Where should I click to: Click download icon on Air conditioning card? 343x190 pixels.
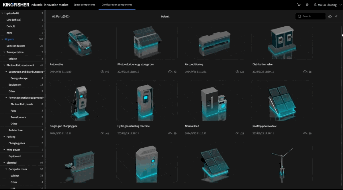pos(237,72)
